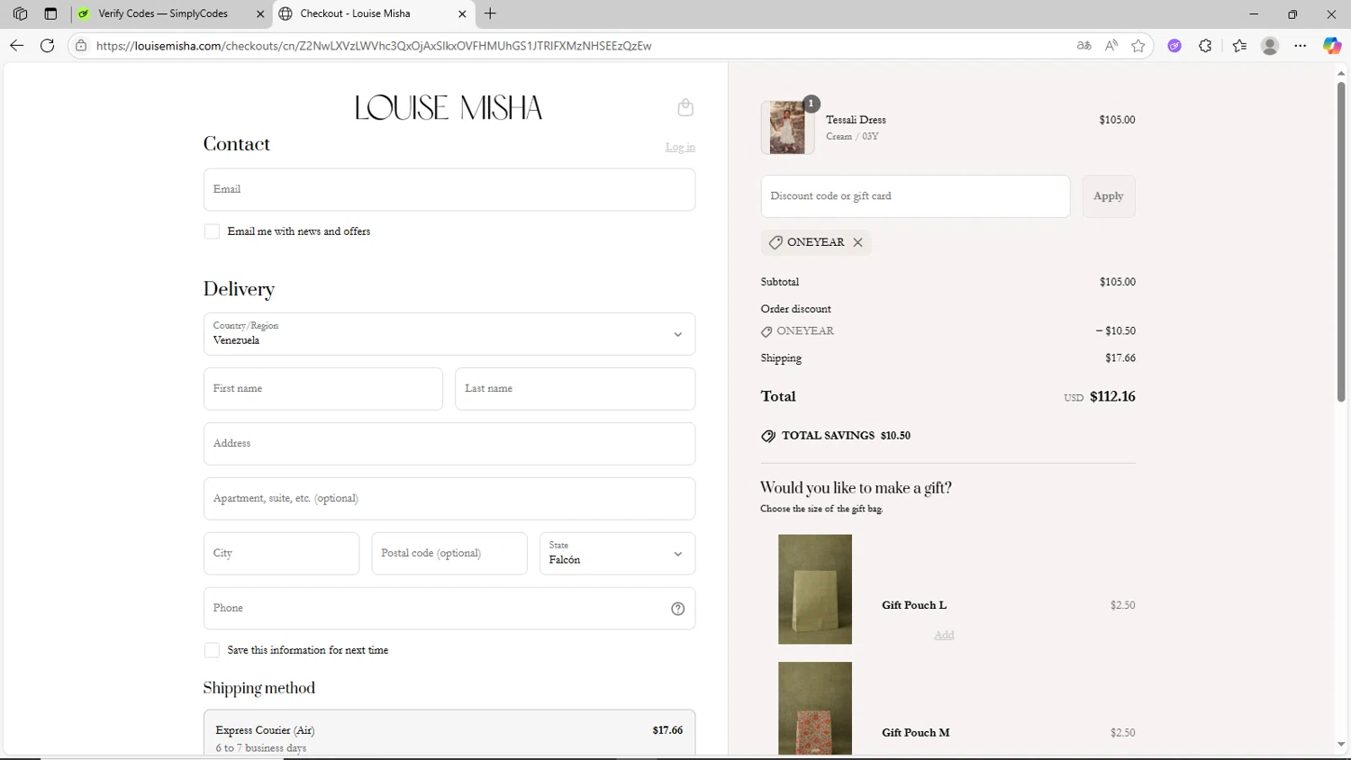Activate Read aloud icon in address bar
The width and height of the screenshot is (1351, 760).
click(1111, 45)
